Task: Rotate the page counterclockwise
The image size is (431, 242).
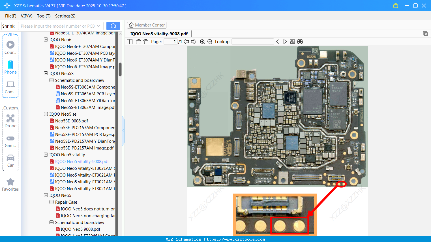Action: point(138,42)
